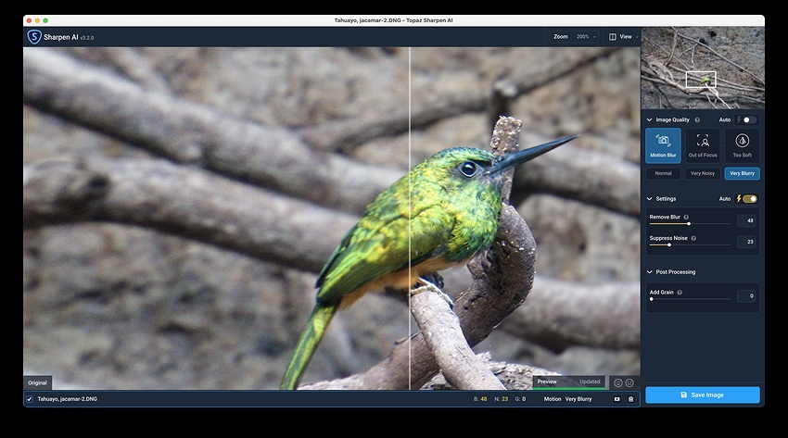
Task: Select the Too Soft sharpening model
Action: click(742, 144)
